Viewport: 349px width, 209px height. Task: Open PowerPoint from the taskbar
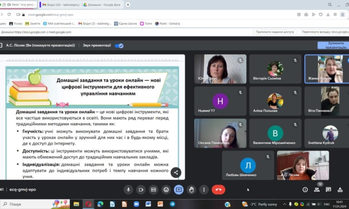[160, 204]
